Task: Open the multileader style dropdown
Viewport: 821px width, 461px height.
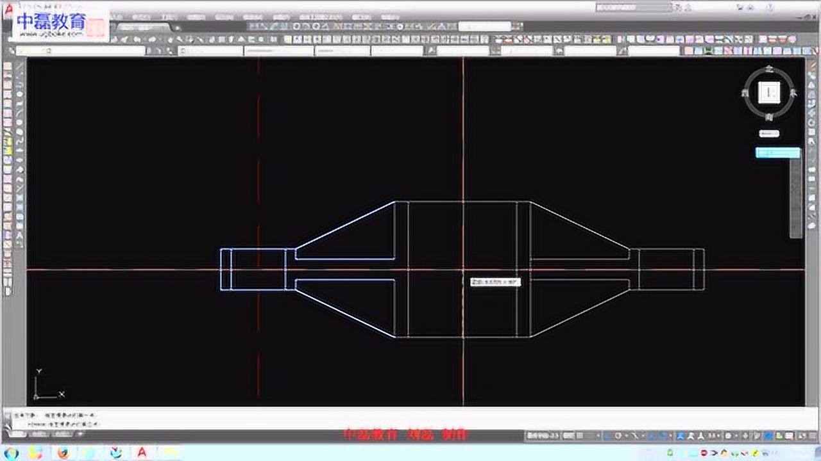Action: [x=653, y=51]
